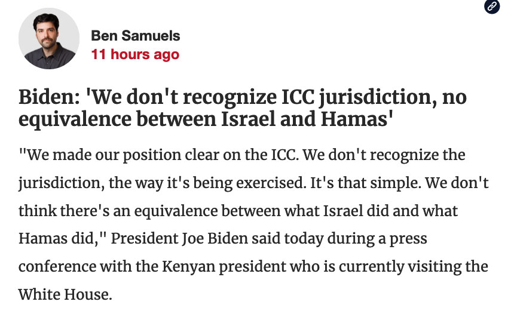514x326 pixels.
Task: Click the copy link icon
Action: click(492, 7)
